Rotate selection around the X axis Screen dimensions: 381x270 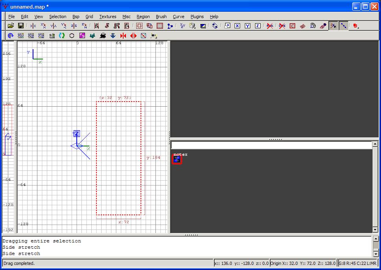pos(43,26)
